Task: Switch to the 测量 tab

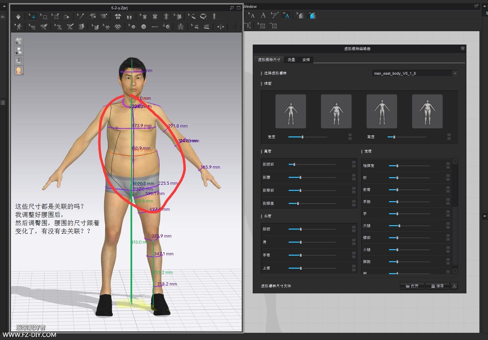Action: pos(291,60)
